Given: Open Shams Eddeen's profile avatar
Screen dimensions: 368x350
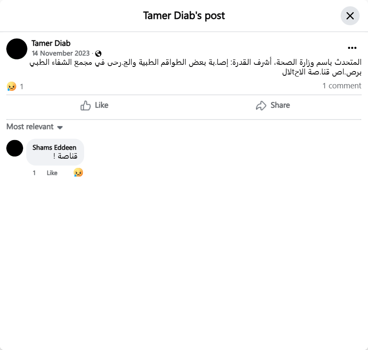Looking at the screenshot, I should (x=15, y=148).
